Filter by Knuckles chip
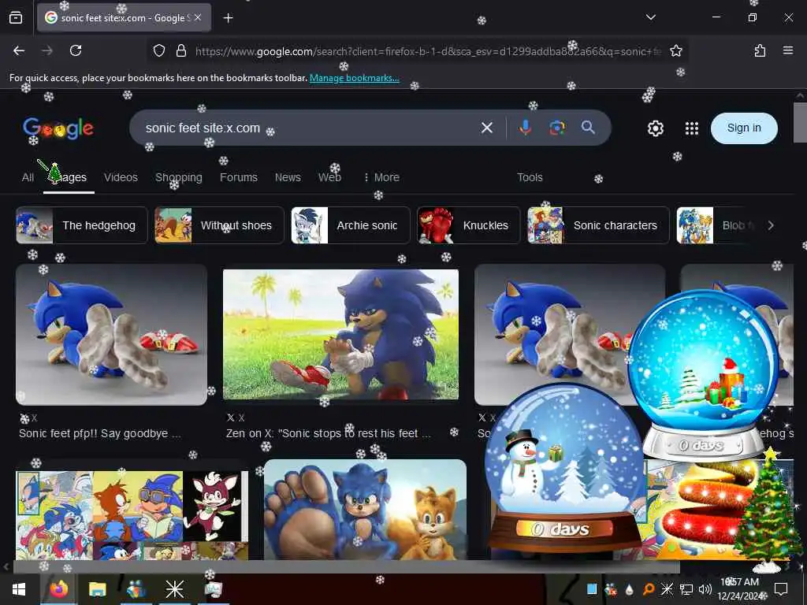This screenshot has height=605, width=807. click(468, 225)
